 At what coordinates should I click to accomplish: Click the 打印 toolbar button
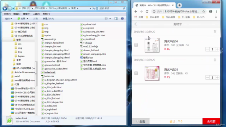pos(36,19)
